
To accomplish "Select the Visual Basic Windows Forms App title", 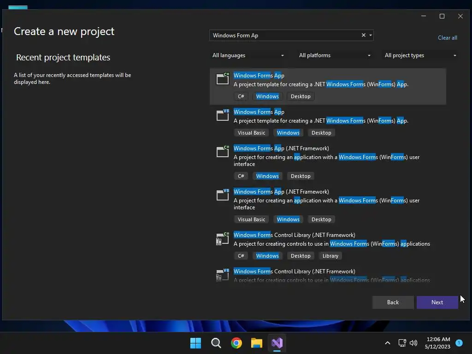I will tap(259, 112).
